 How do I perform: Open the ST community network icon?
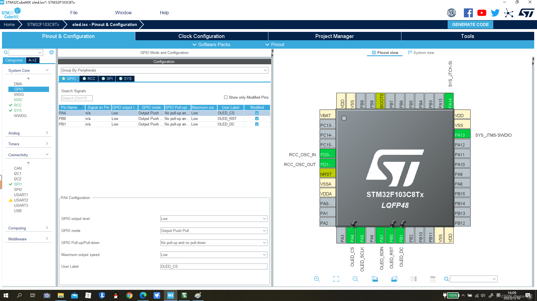point(509,13)
